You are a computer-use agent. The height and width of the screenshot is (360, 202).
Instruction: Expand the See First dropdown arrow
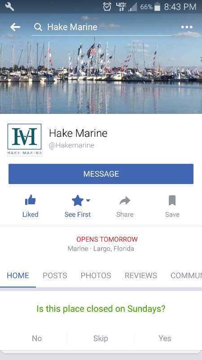(x=88, y=200)
